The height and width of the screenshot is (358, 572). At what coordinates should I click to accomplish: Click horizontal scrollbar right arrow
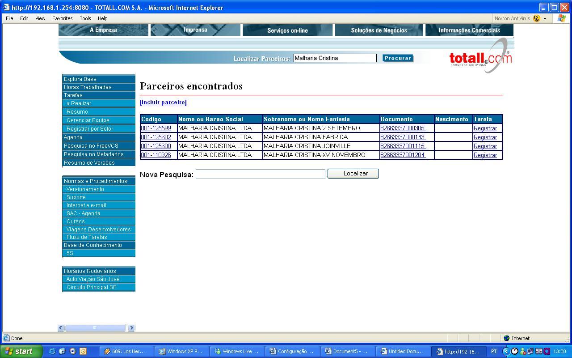131,328
